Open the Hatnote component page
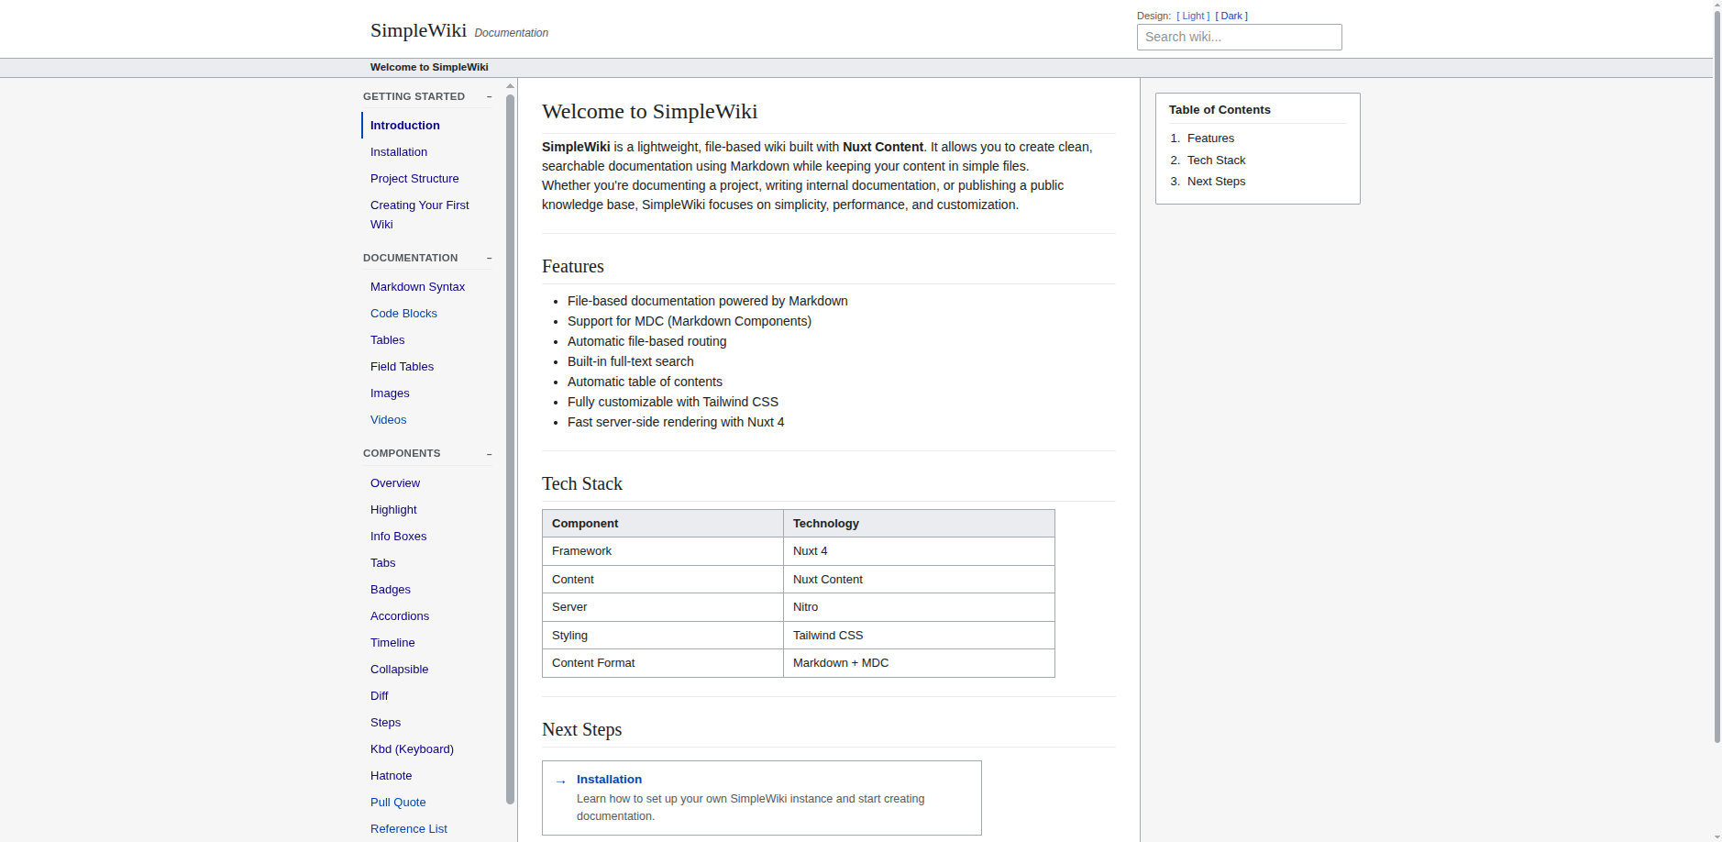The height and width of the screenshot is (842, 1722). click(391, 776)
